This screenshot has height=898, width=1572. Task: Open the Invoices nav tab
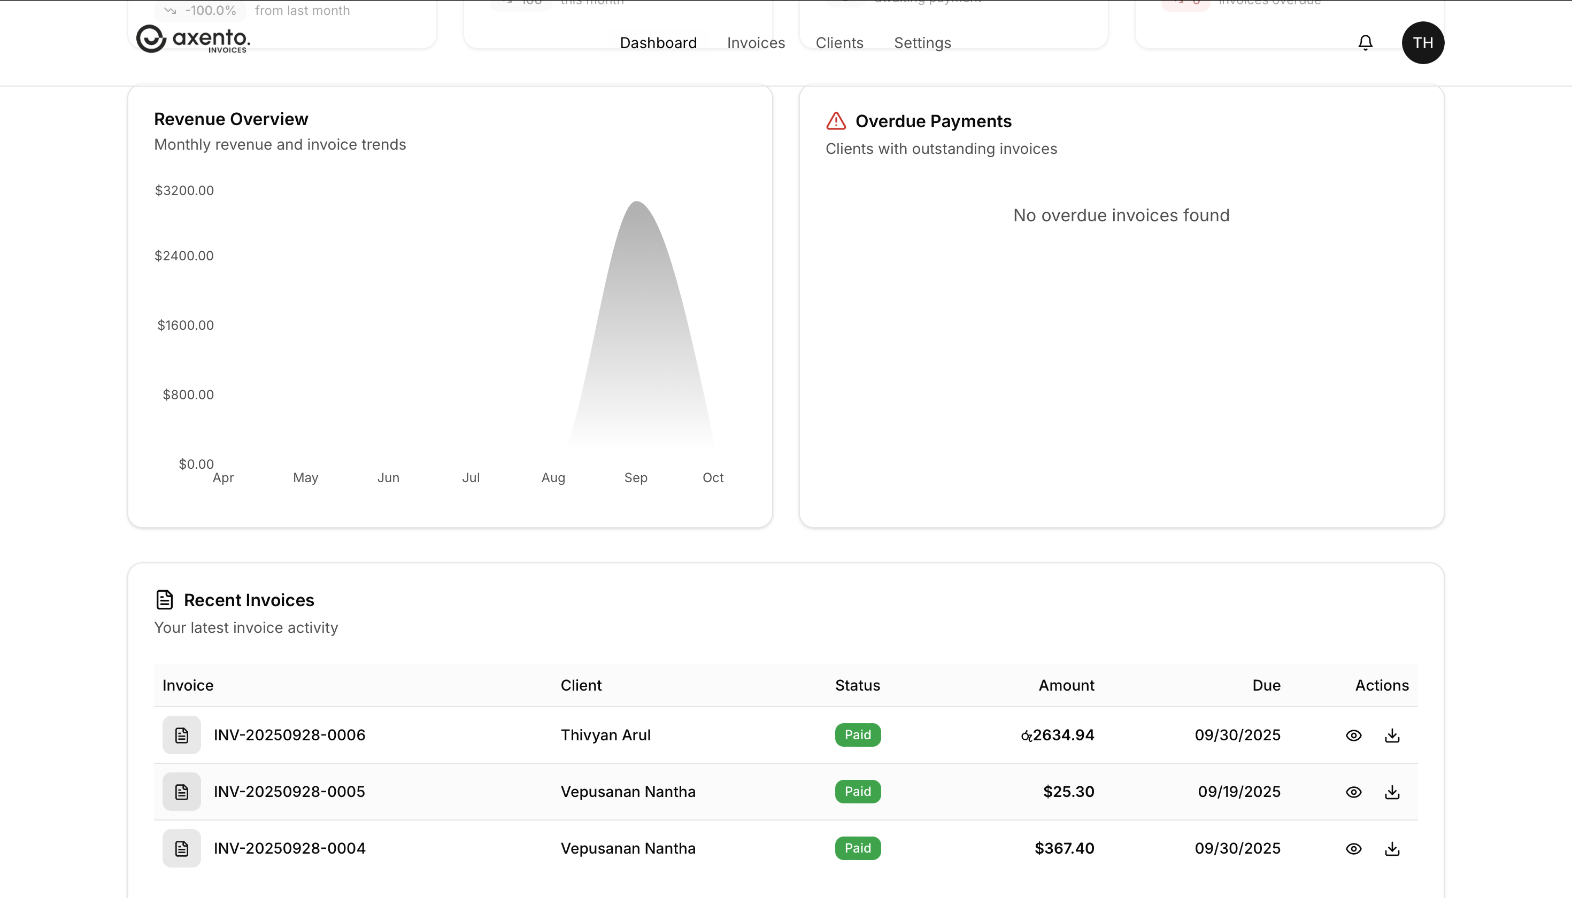[756, 43]
